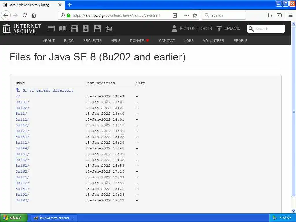Open the BLOG menu item

tap(69, 40)
